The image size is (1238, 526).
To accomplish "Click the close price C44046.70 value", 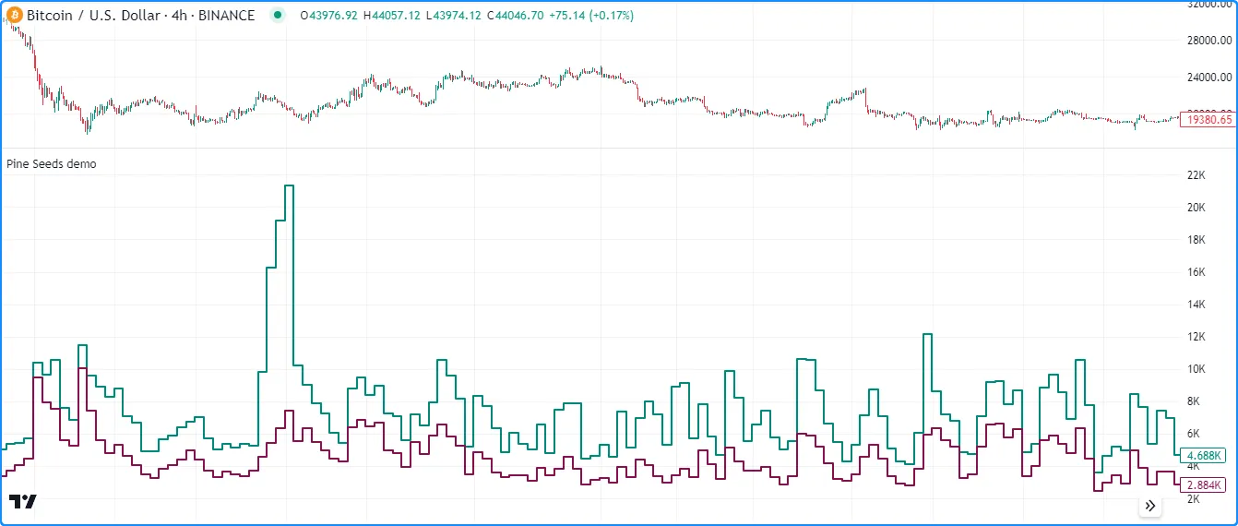I will (x=519, y=16).
